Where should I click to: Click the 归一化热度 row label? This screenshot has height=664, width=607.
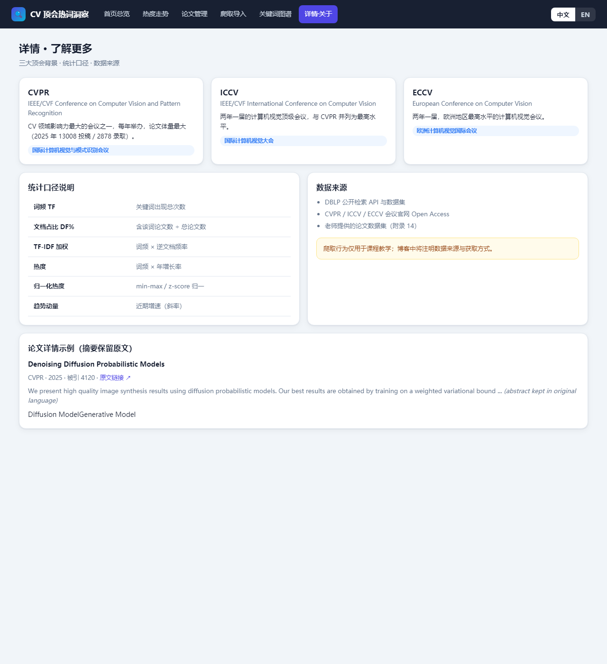click(49, 286)
